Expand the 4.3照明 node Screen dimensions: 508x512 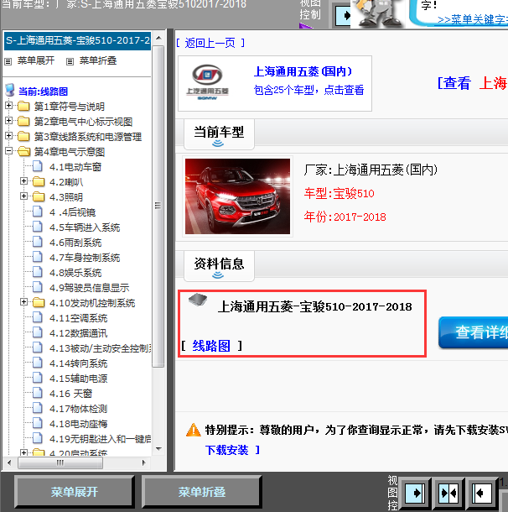pos(23,196)
